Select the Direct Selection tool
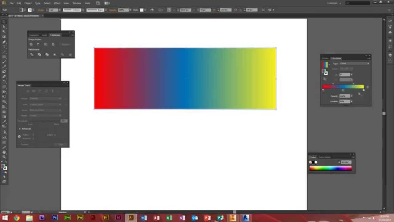 pos(4,27)
